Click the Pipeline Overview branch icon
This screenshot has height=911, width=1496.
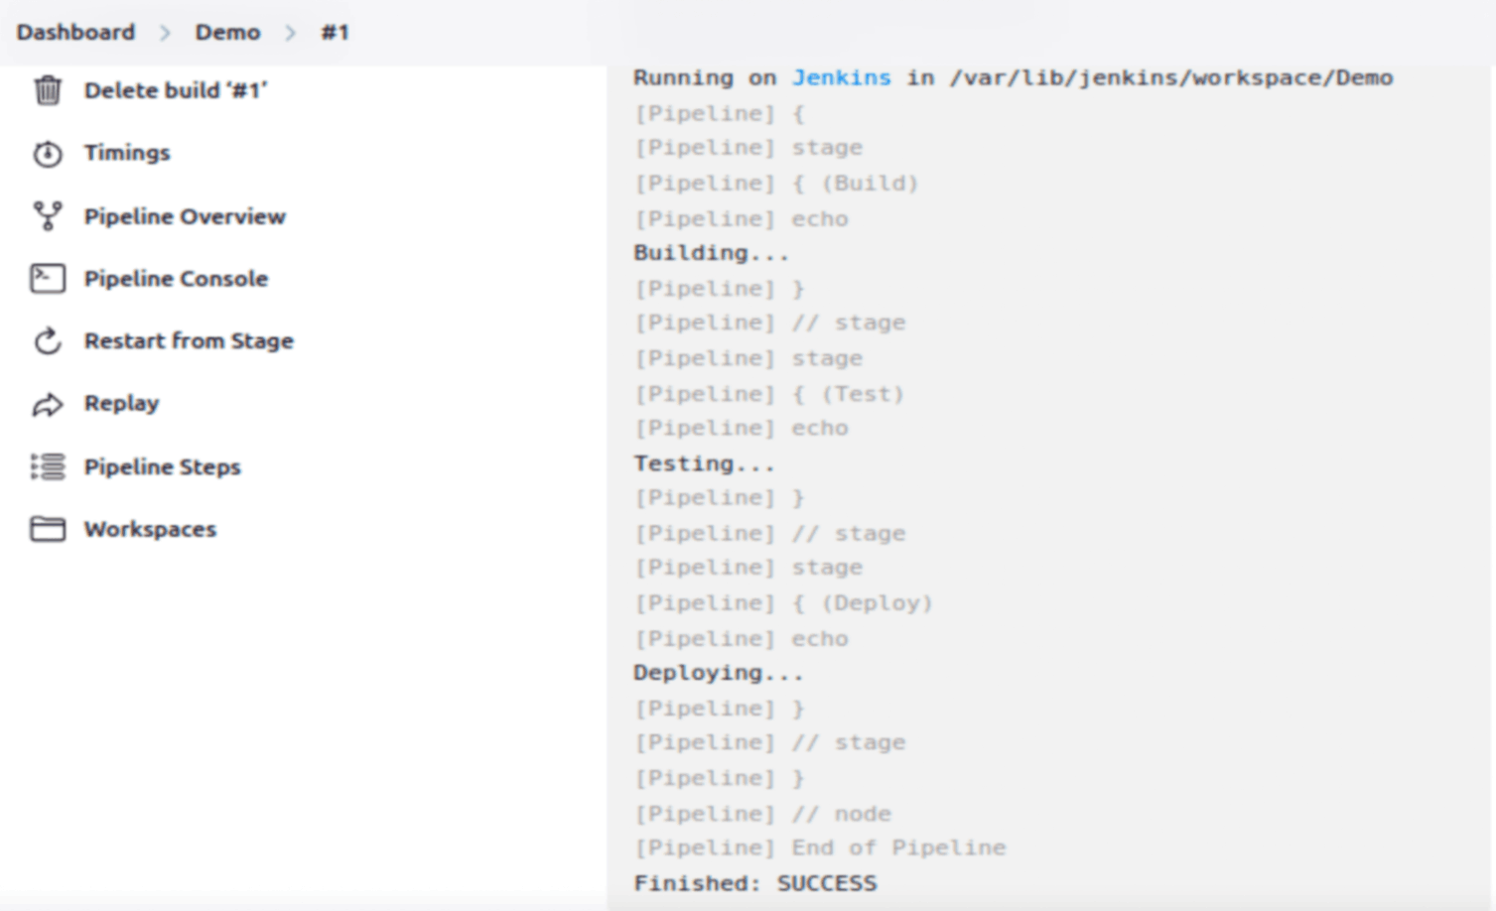click(48, 216)
